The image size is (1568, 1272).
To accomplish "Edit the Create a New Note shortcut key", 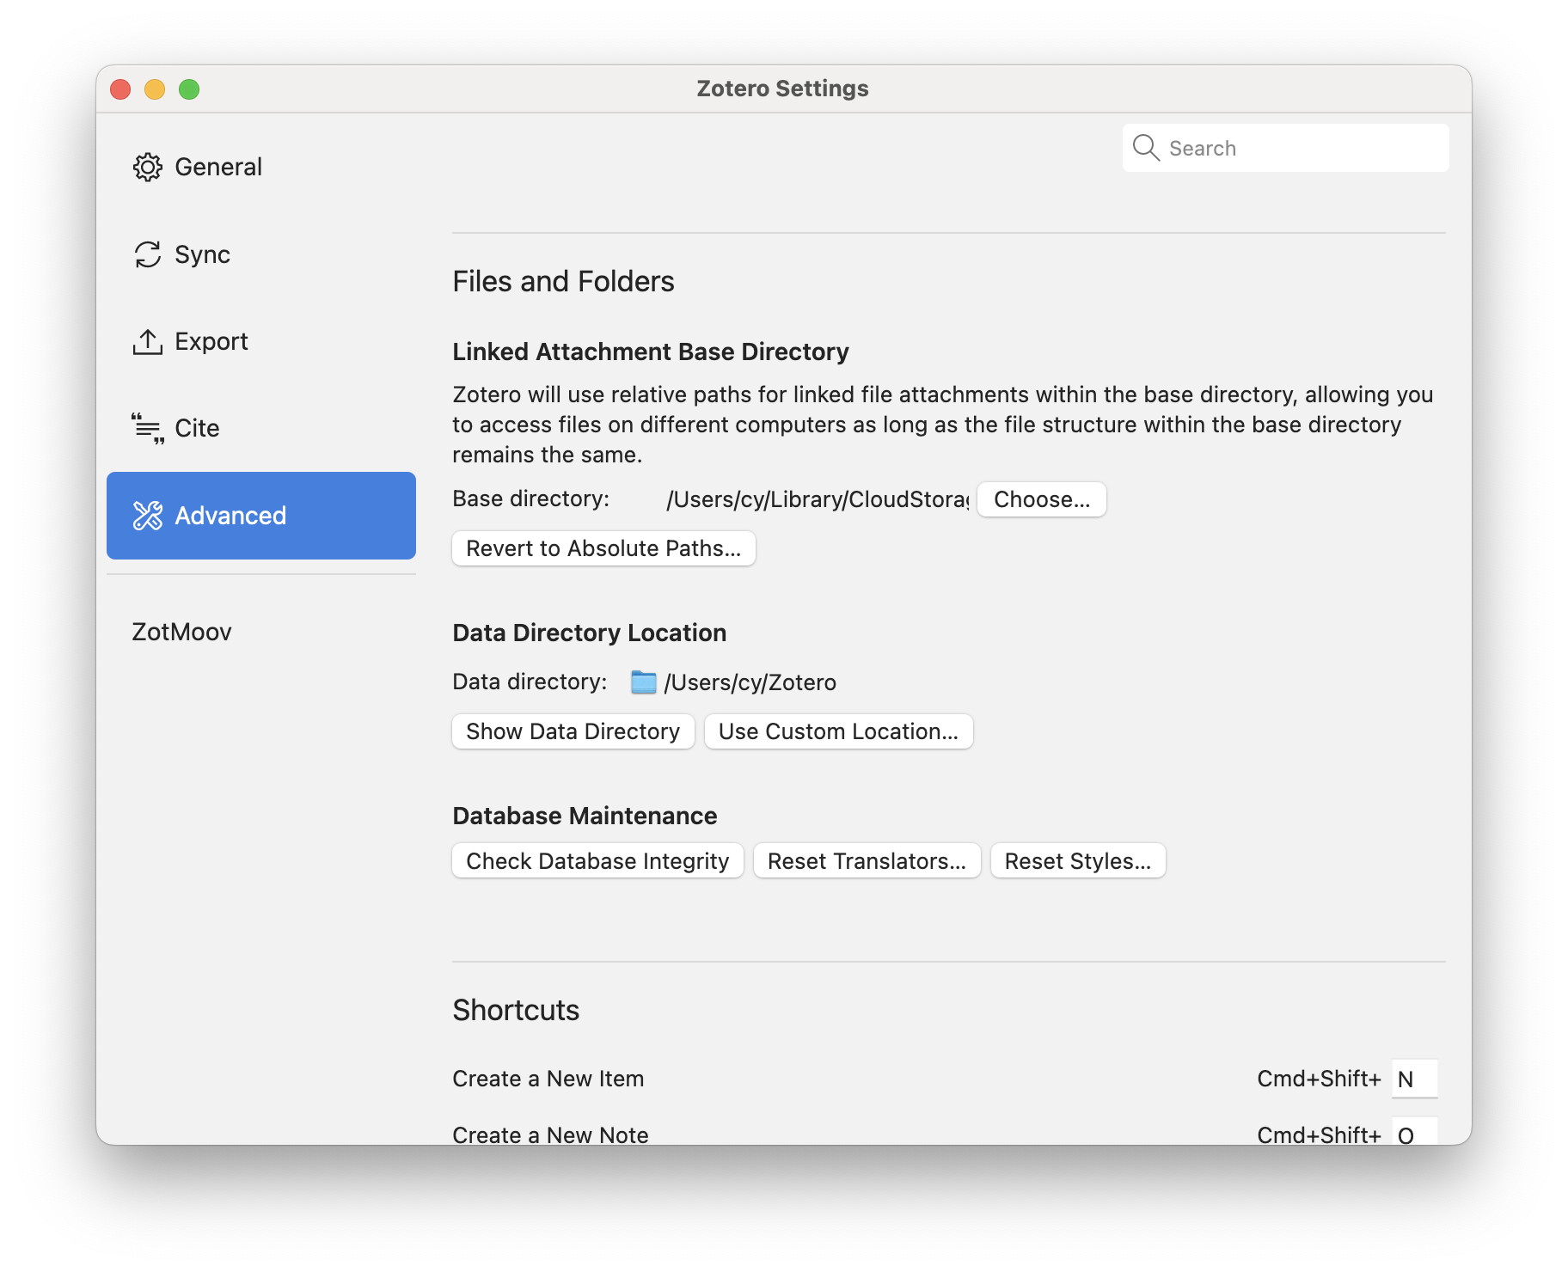I will tap(1414, 1131).
